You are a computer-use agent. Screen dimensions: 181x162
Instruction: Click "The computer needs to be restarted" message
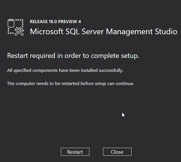point(71,84)
